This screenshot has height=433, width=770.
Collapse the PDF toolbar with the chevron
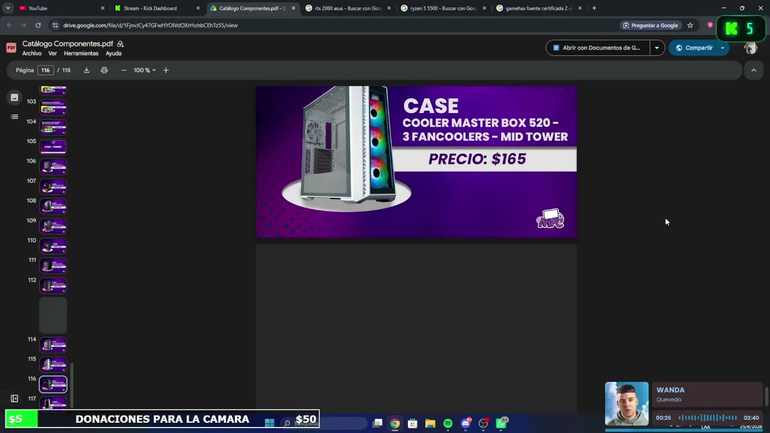(753, 70)
